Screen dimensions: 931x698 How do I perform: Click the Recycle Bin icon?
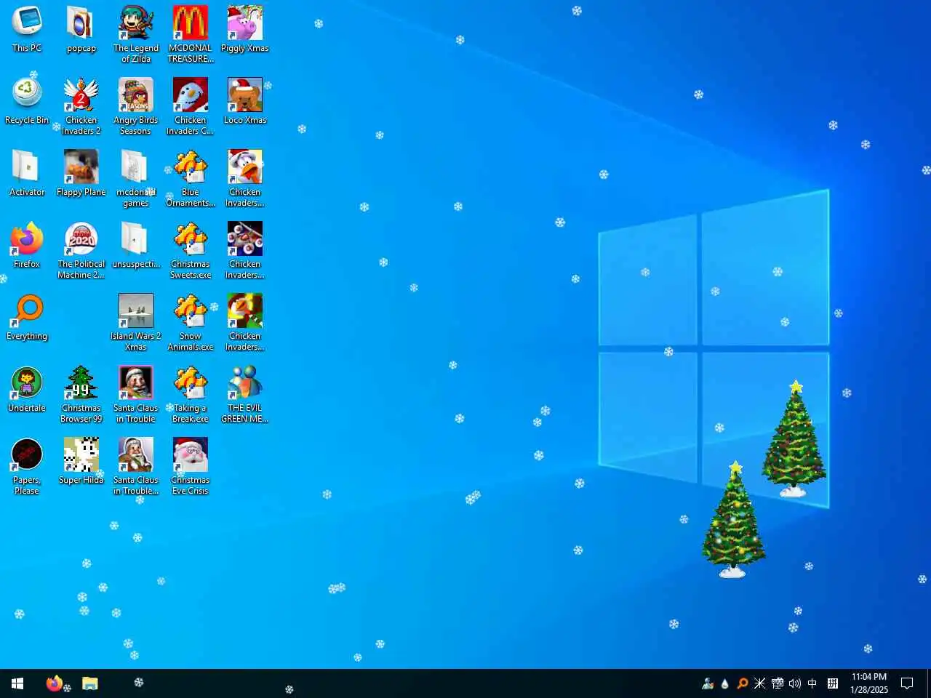pyautogui.click(x=27, y=102)
